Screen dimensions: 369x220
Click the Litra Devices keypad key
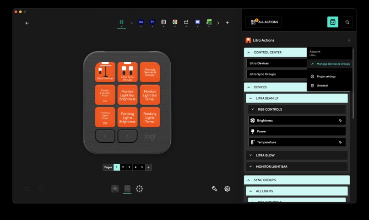105,72
